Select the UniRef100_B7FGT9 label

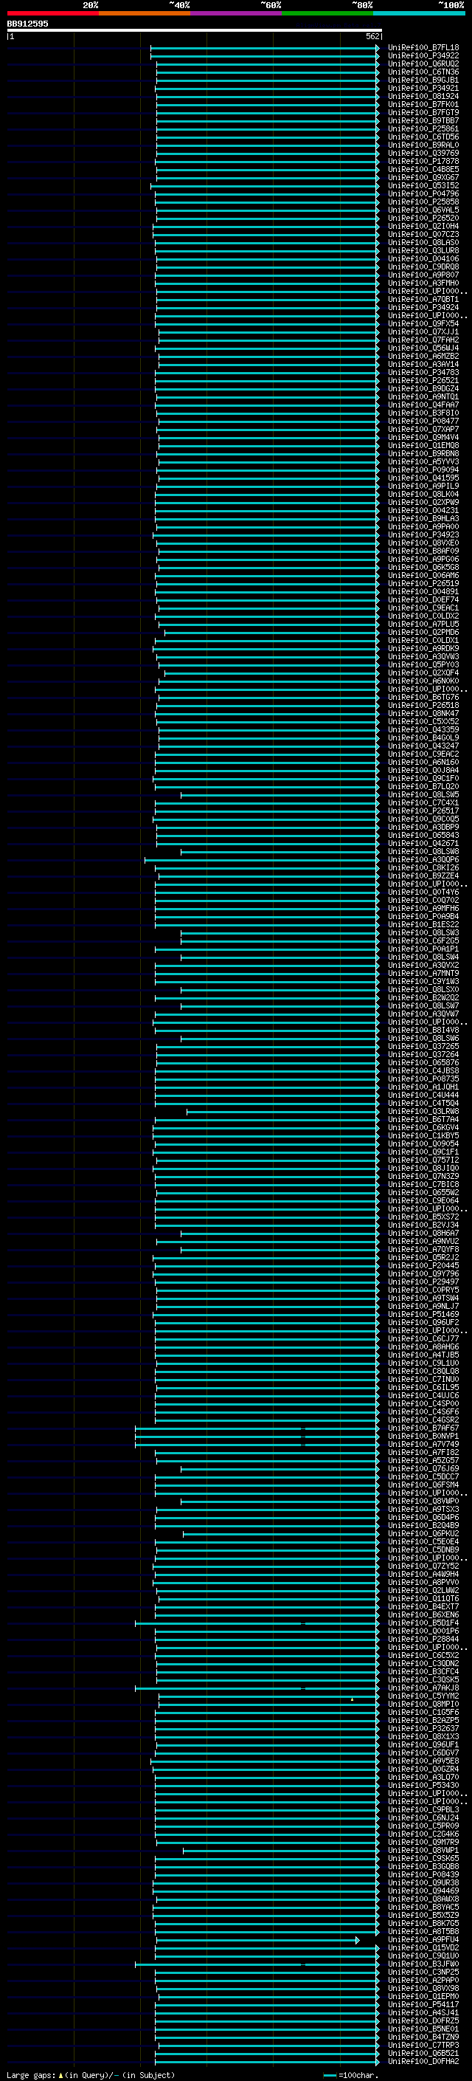coord(423,112)
